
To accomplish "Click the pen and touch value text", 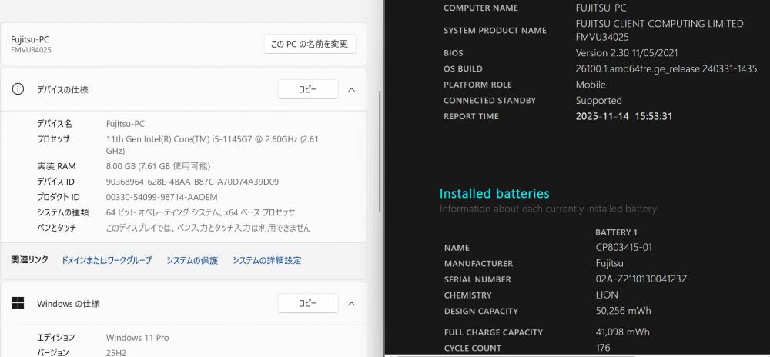I will (x=208, y=228).
